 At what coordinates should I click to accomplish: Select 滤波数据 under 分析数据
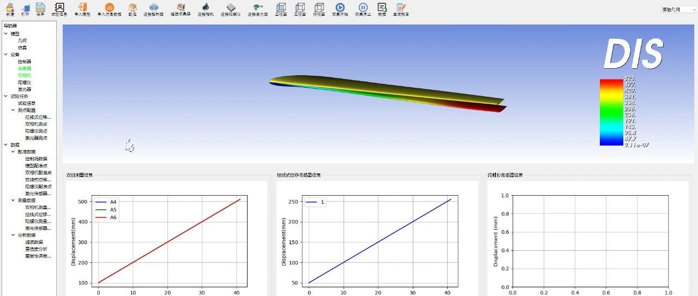(34, 242)
